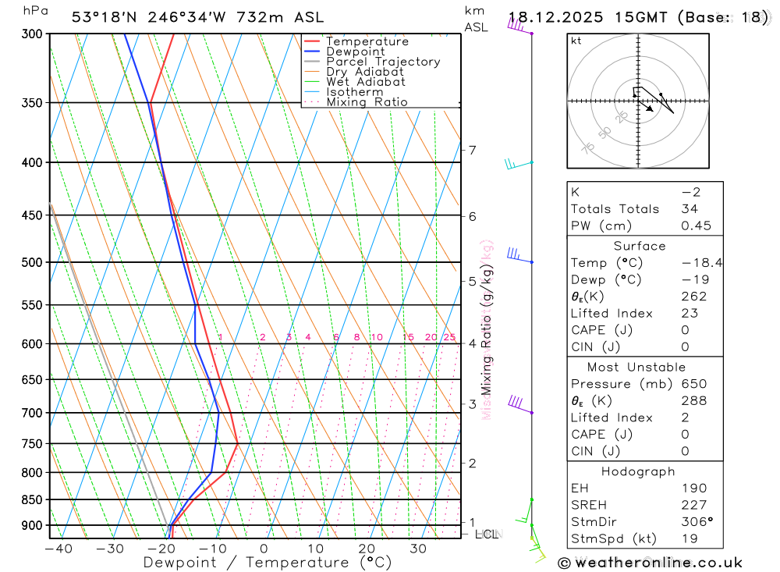Click the 'kt' label in the hodograph
Screen dimensions: 780x572
click(576, 41)
